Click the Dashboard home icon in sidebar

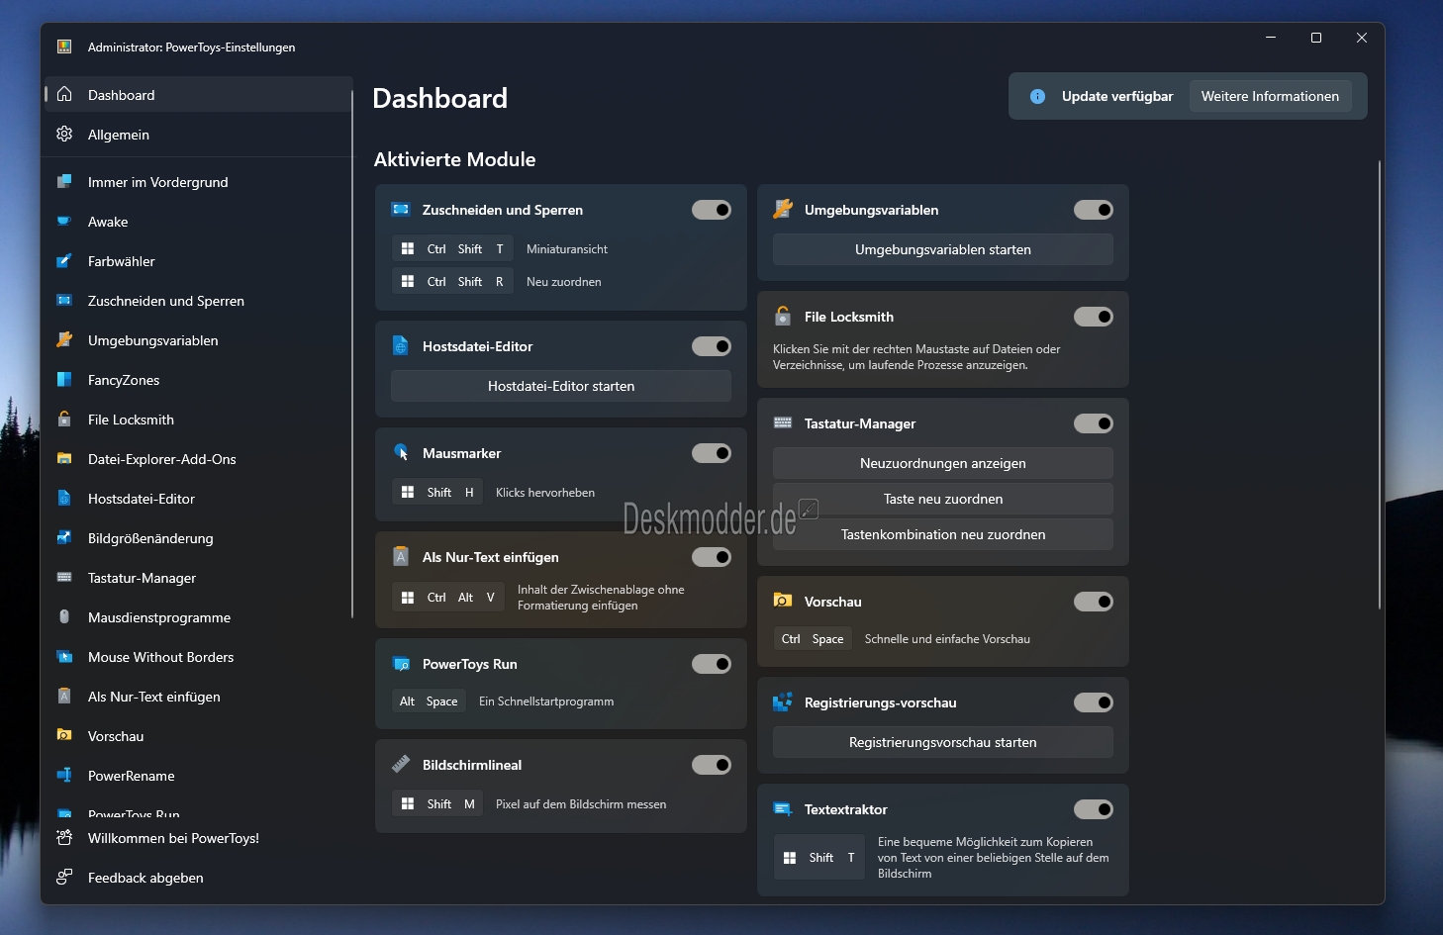click(64, 94)
